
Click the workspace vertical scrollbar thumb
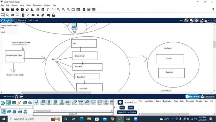[215, 44]
